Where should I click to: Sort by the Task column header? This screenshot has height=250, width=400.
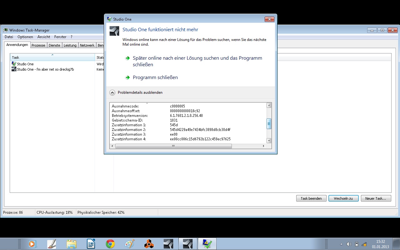52,57
